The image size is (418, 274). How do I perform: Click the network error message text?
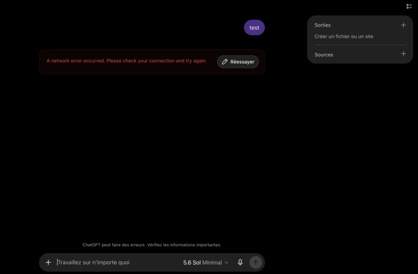pyautogui.click(x=127, y=61)
